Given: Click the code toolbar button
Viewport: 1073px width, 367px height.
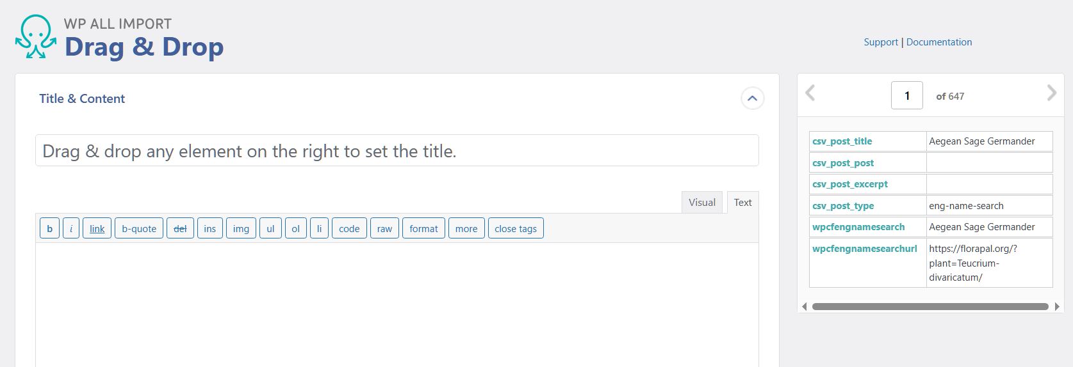Looking at the screenshot, I should 349,228.
